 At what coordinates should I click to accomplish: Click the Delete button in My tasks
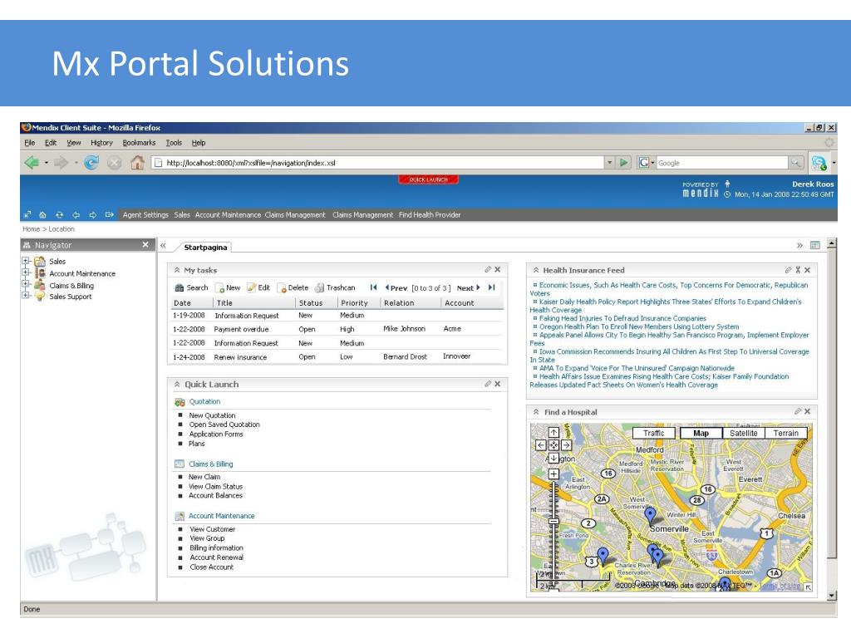(293, 288)
